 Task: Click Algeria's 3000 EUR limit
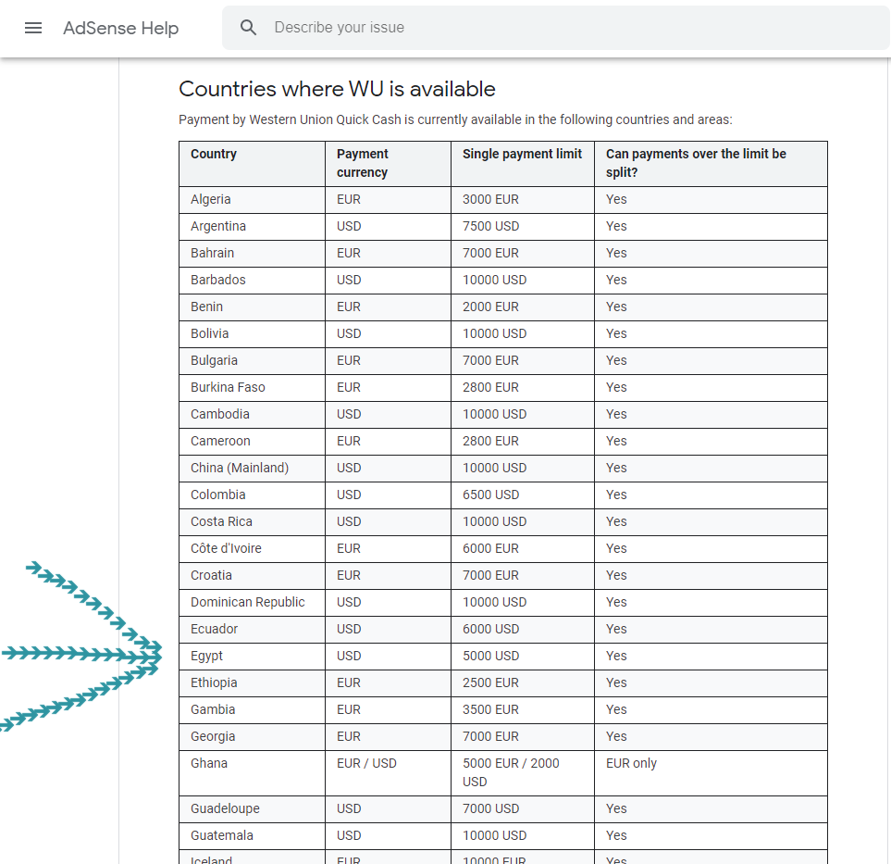[523, 200]
